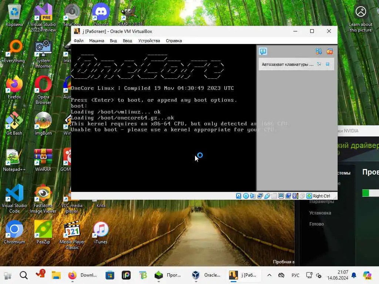Click the notification bell in the tray

tap(354, 275)
